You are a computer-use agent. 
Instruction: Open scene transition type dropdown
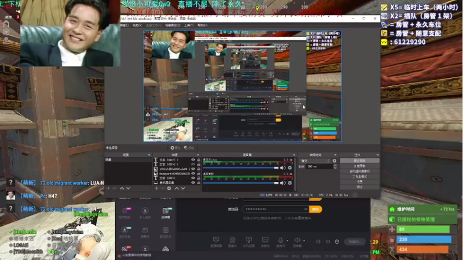coord(315,161)
